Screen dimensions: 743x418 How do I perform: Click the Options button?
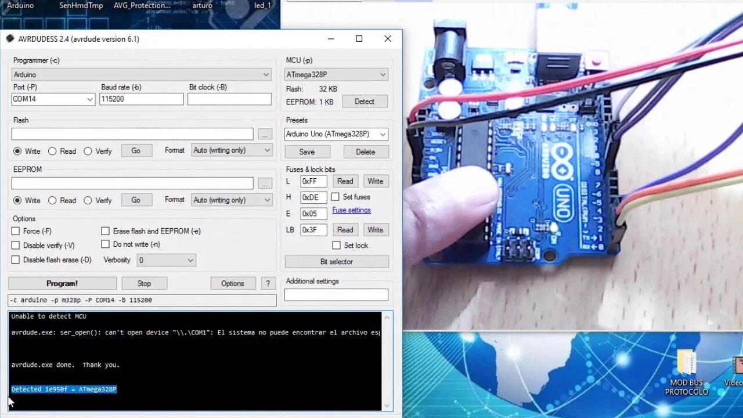pyautogui.click(x=232, y=283)
